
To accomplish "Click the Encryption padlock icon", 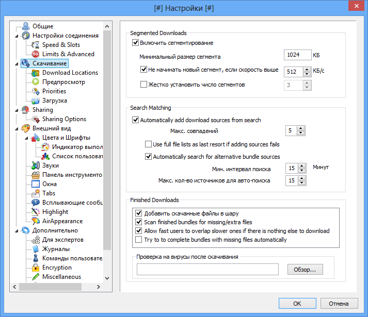I will point(36,268).
